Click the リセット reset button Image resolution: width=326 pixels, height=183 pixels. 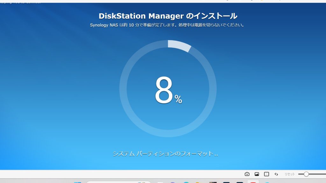290,174
